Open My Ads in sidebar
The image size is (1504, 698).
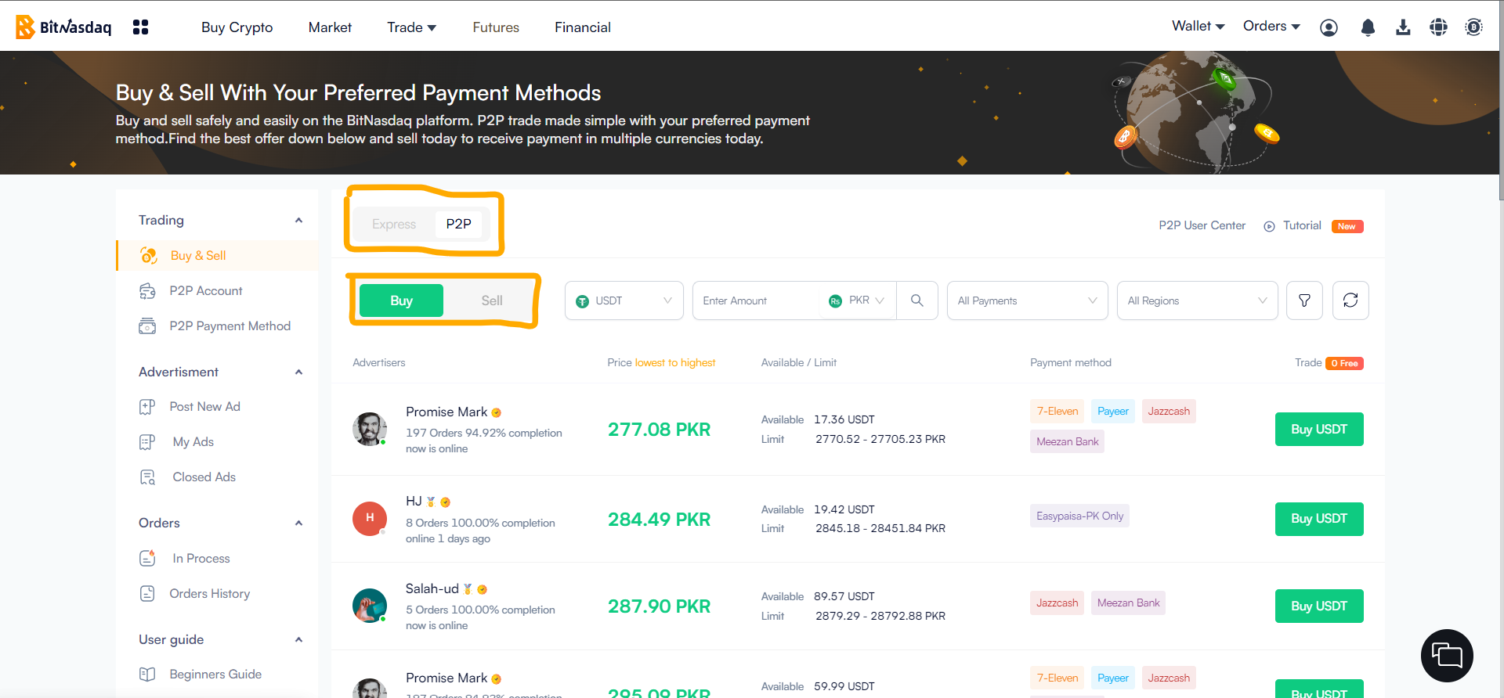click(193, 442)
